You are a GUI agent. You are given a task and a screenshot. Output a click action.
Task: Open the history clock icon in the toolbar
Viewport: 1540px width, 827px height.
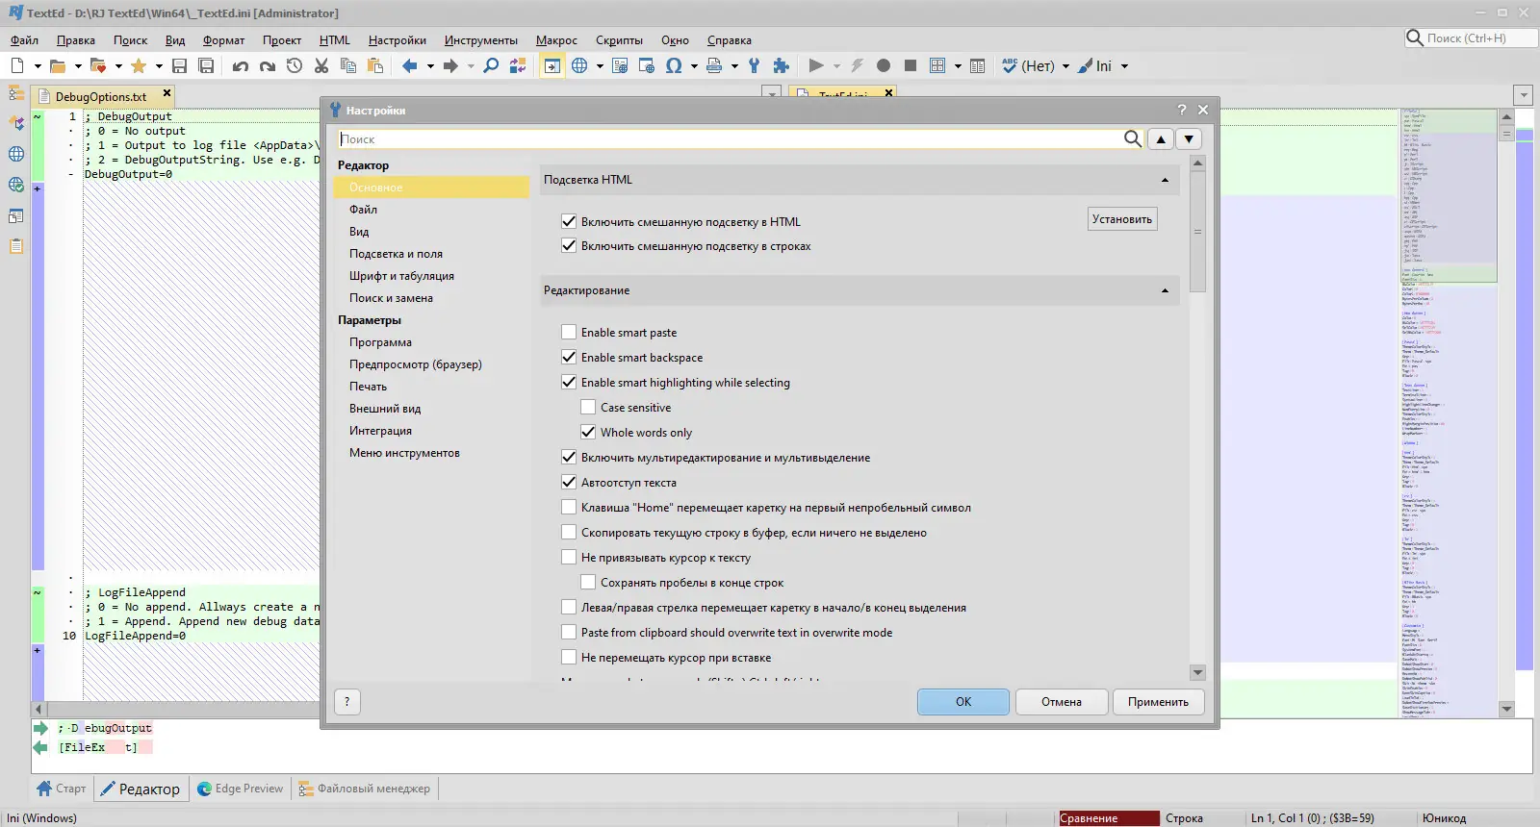295,66
